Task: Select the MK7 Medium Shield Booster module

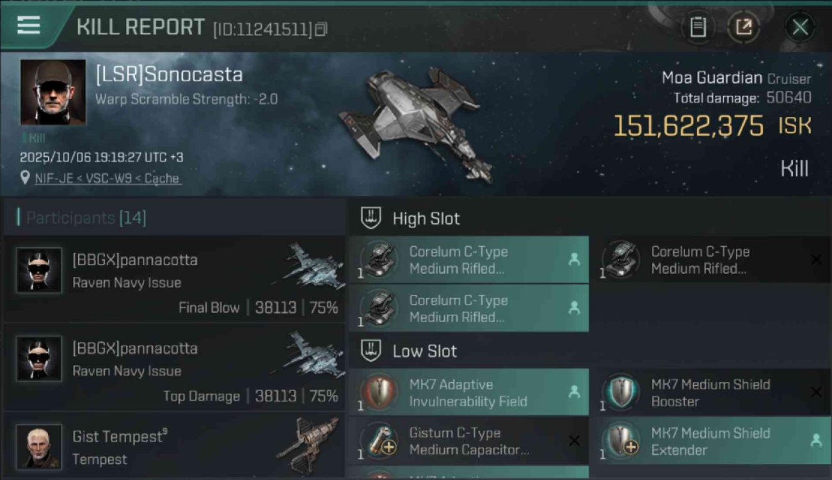Action: tap(710, 392)
